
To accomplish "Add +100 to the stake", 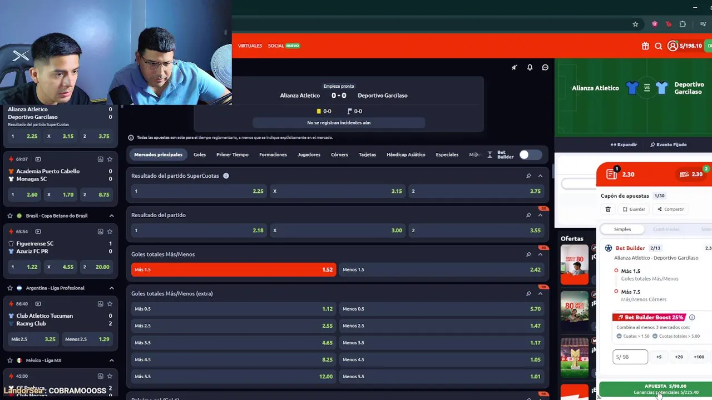I will (699, 357).
